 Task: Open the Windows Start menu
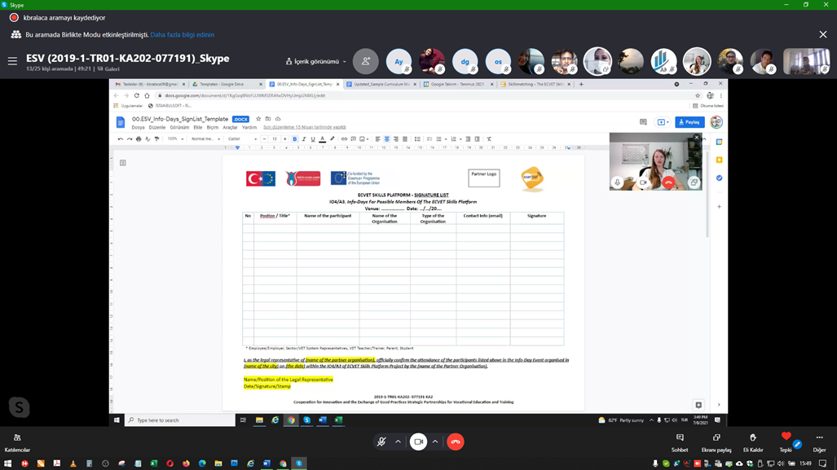tap(7, 463)
